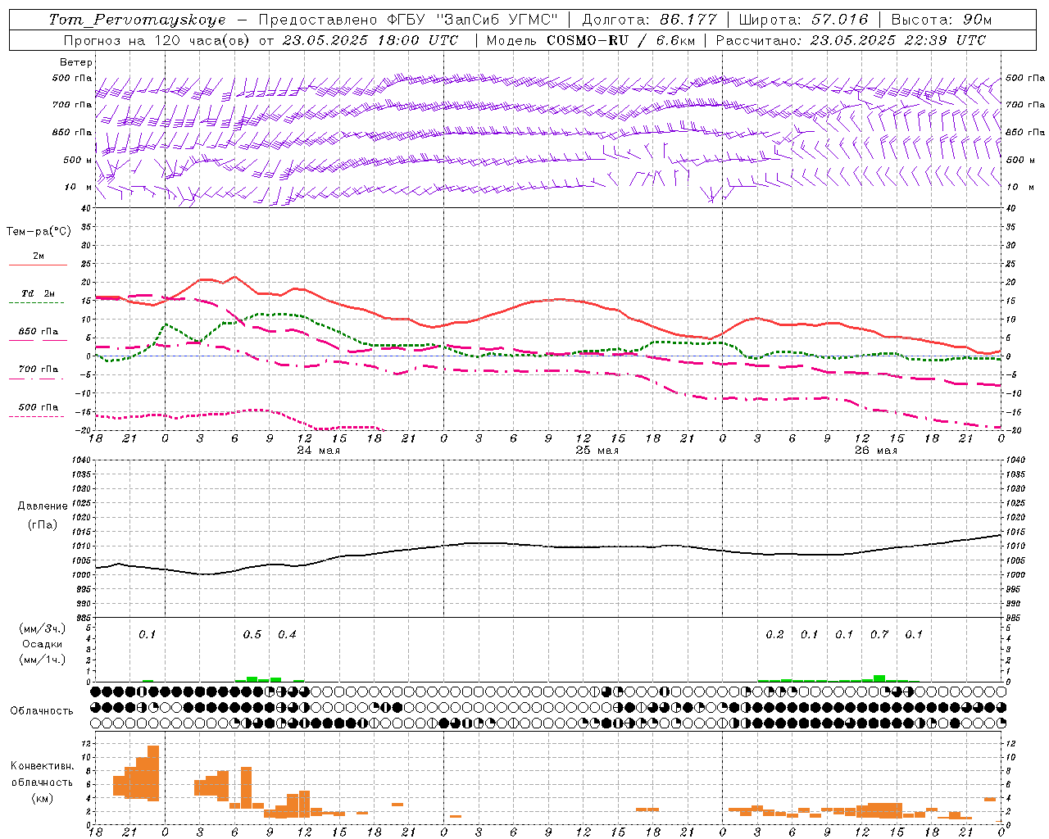Click the left 500 м wind level label

coord(78,160)
